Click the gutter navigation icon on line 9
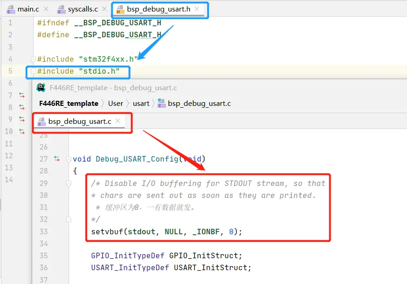The image size is (407, 284). (22, 119)
